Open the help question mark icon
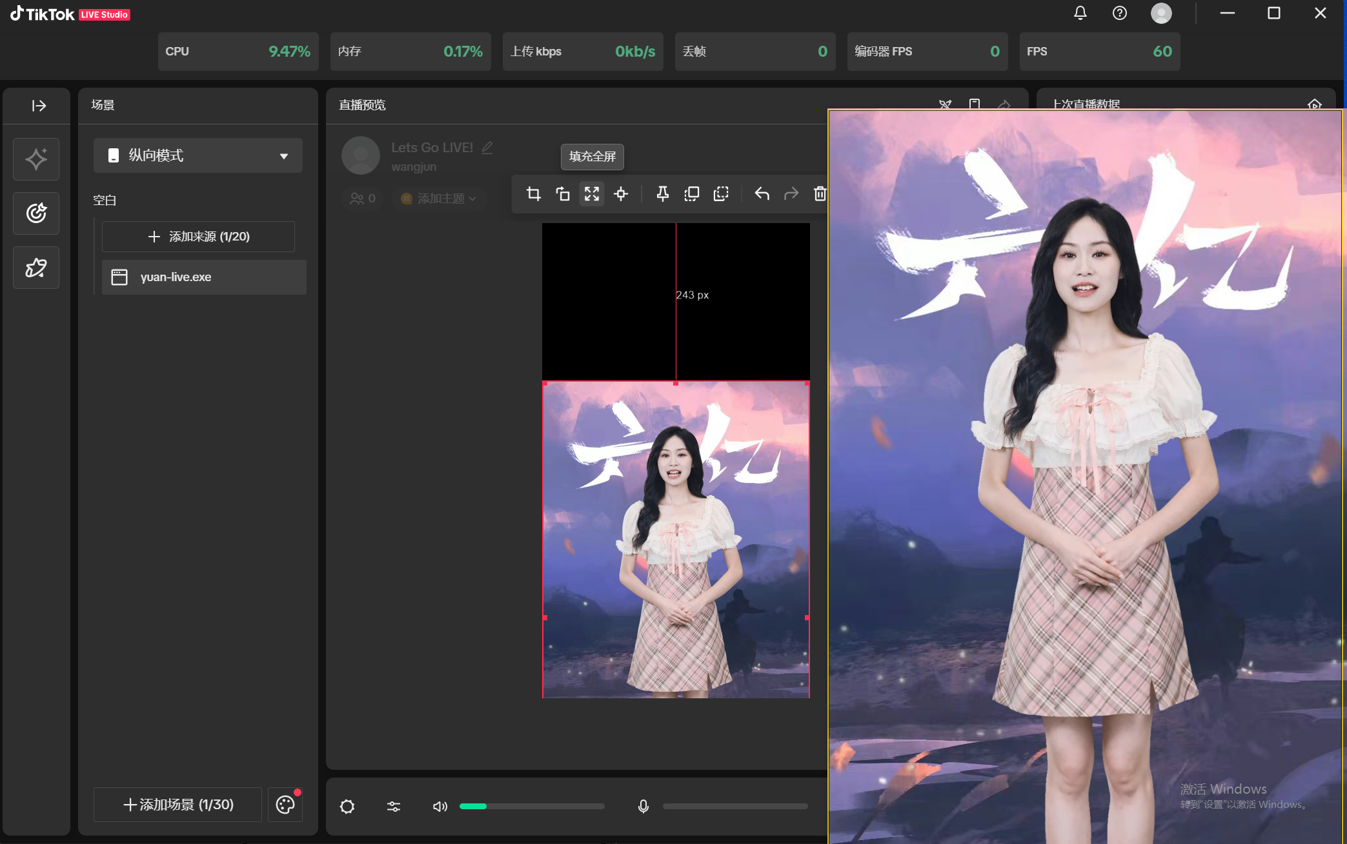1347x844 pixels. (1120, 13)
